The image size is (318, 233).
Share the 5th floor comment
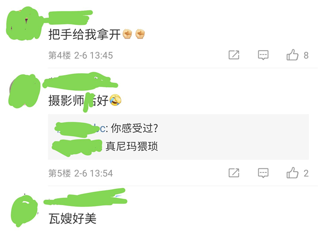(234, 173)
